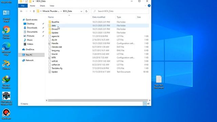The height and width of the screenshot is (122, 217).
Task: Open recent locations dropdown arrow
Action: [x=30, y=11]
